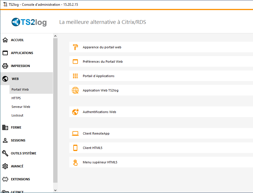The height and width of the screenshot is (193, 253).
Task: Click the orange grid icon for Portail d'Applications
Action: coord(75,76)
